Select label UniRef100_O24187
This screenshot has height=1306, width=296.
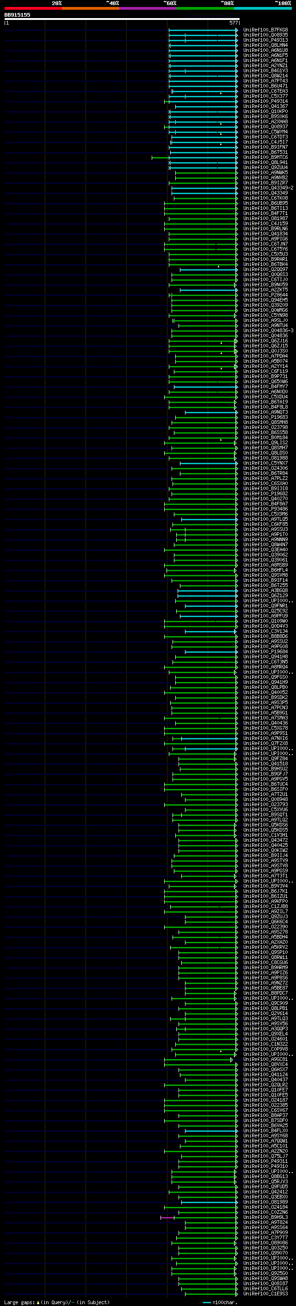[265, 1100]
